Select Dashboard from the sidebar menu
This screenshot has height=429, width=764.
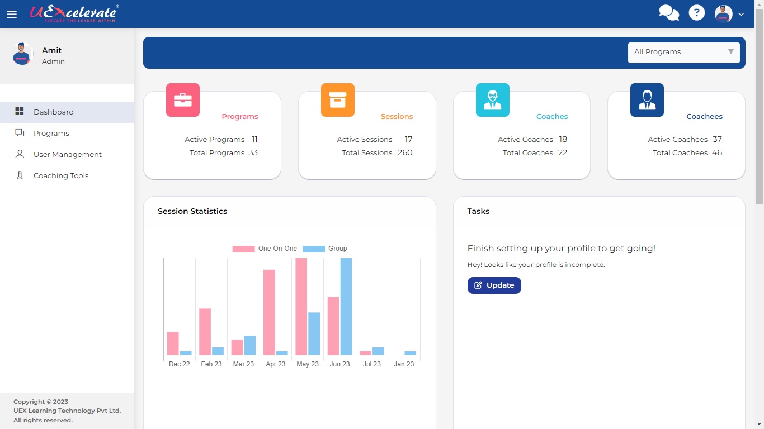(x=54, y=112)
